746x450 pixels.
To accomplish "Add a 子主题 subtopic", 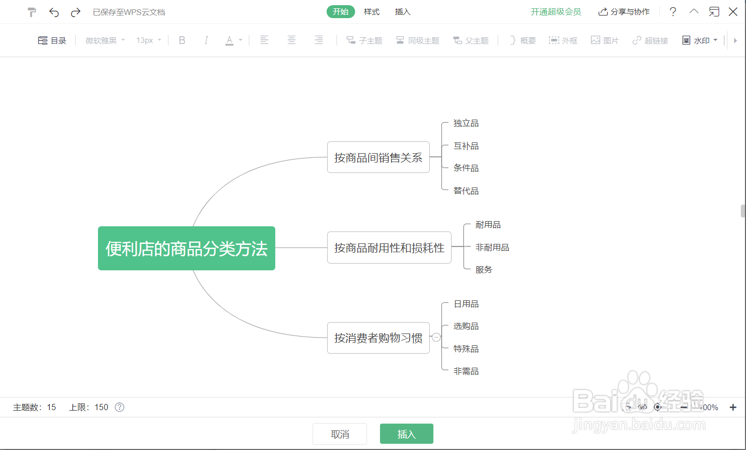I will tap(364, 40).
